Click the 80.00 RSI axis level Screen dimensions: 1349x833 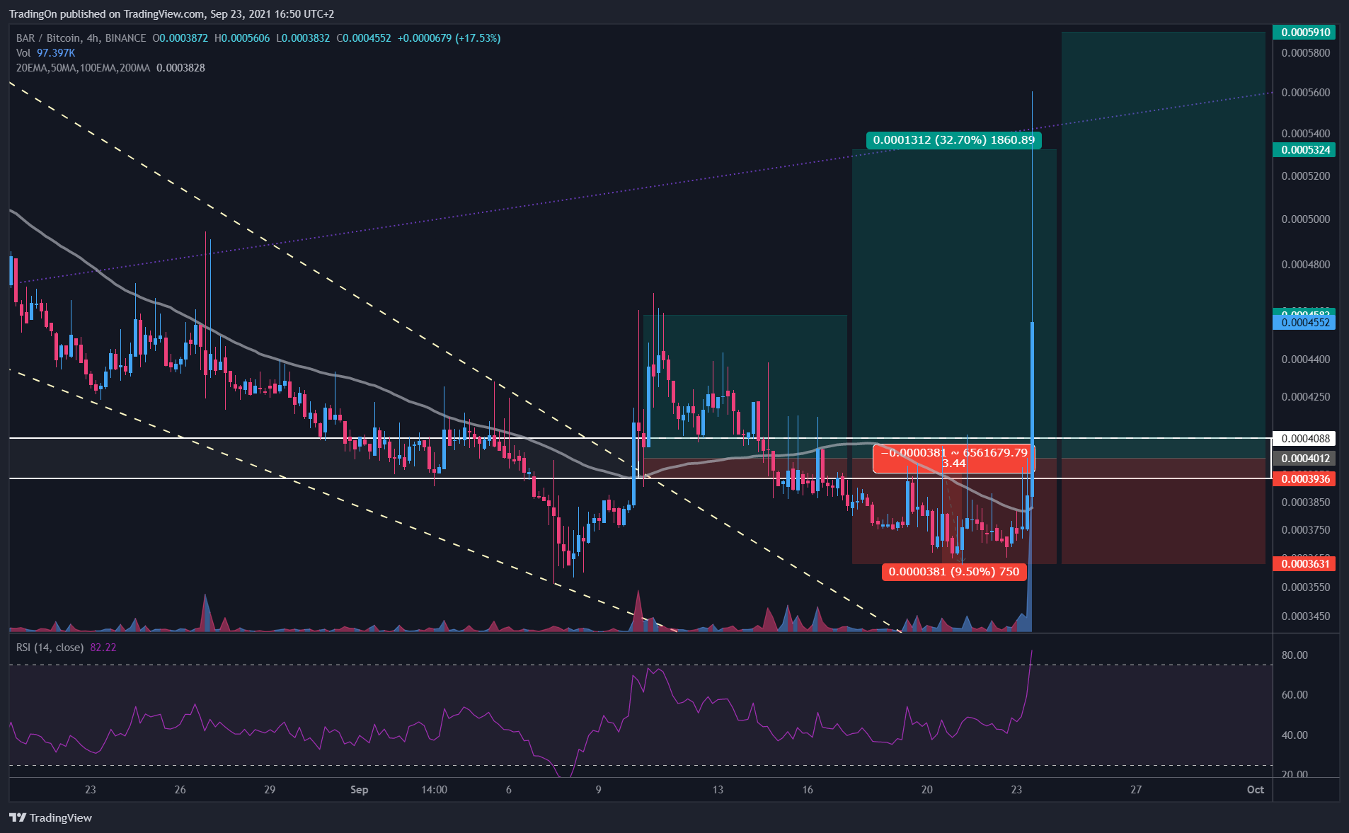[x=1295, y=655]
